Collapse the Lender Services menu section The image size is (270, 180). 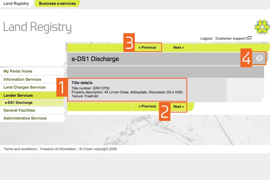tap(18, 96)
